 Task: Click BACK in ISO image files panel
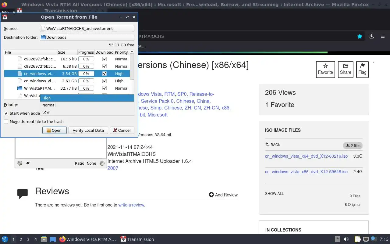tap(273, 145)
